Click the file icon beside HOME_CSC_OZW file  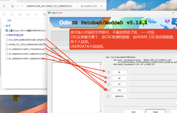point(7,44)
